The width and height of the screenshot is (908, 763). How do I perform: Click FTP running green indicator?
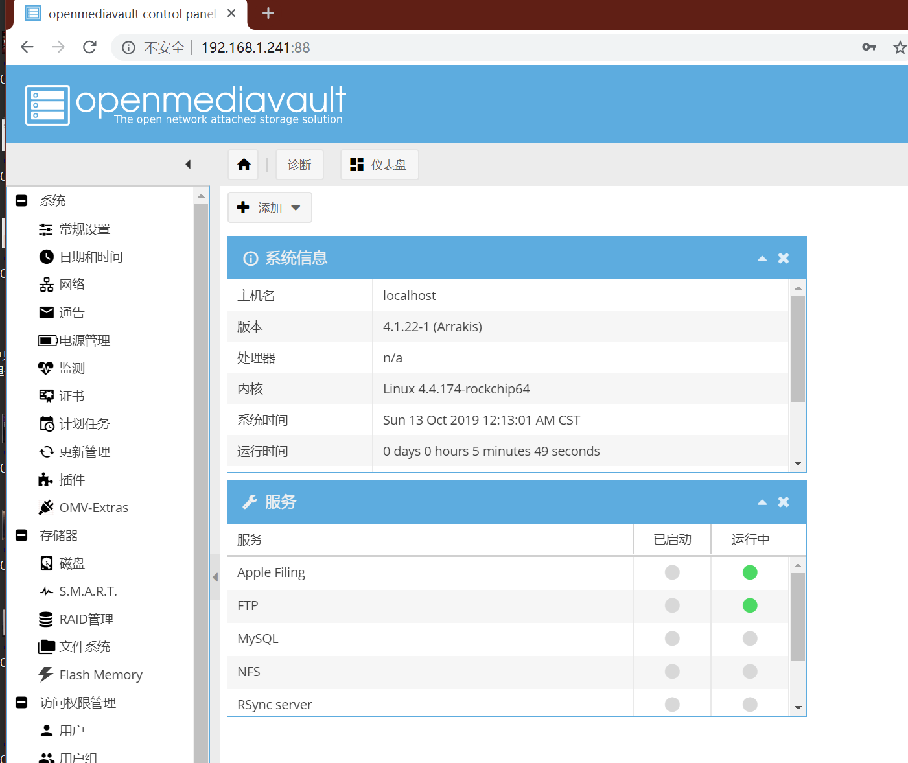[750, 605]
